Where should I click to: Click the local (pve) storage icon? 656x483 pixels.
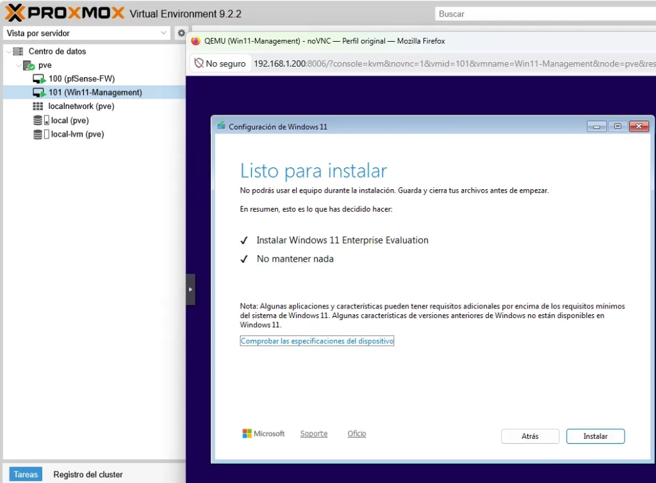click(41, 120)
